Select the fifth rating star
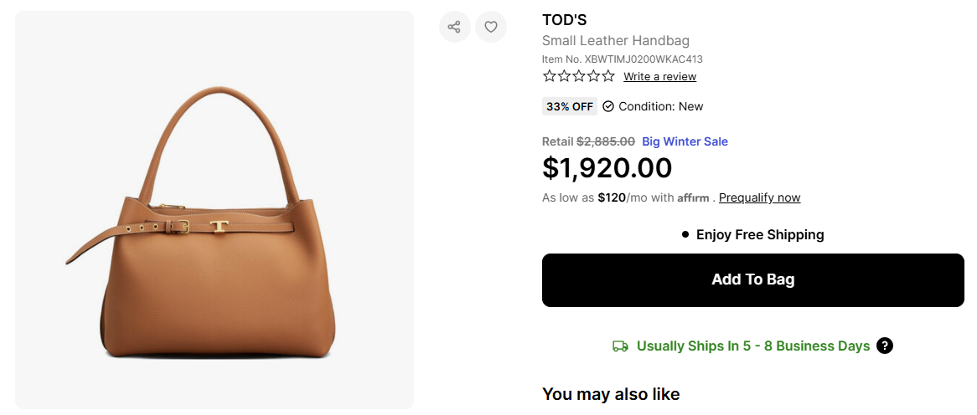Screen dimensions: 977x415 tap(608, 76)
